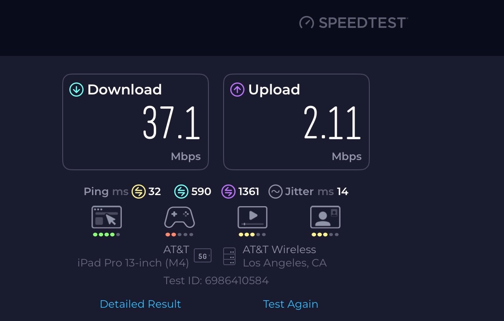Click the Speedtest gauge logo icon
This screenshot has width=504, height=321.
[x=307, y=22]
